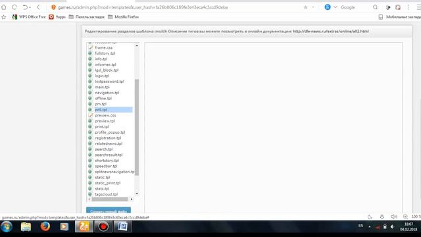Image resolution: width=421 pixels, height=237 pixels.
Task: Navigate back with the left arrow
Action: pos(38,7)
